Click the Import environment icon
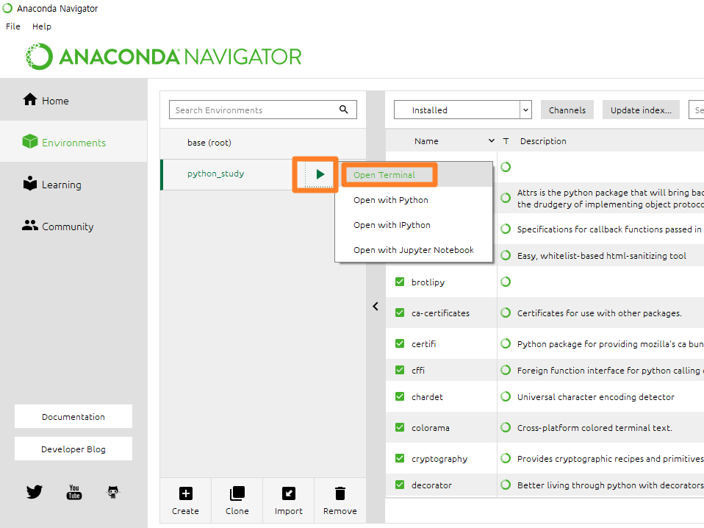Screen dimensions: 704x528 pyautogui.click(x=289, y=493)
